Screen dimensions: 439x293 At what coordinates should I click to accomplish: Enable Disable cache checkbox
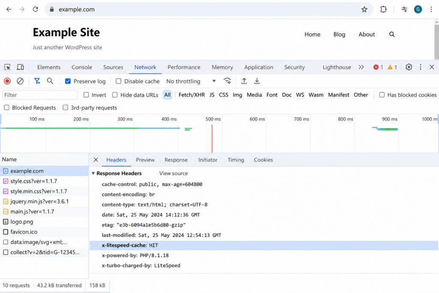click(x=118, y=81)
